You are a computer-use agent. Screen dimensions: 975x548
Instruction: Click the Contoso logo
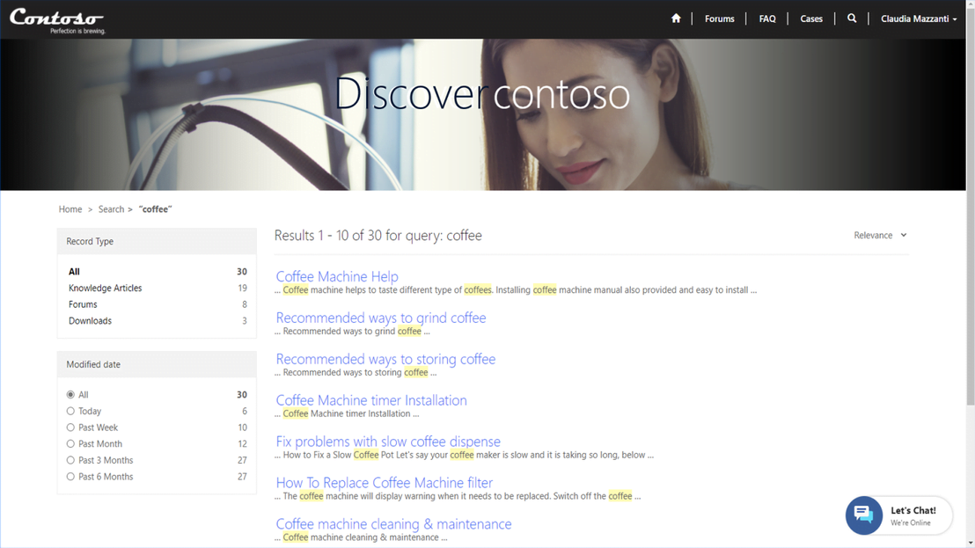[57, 19]
